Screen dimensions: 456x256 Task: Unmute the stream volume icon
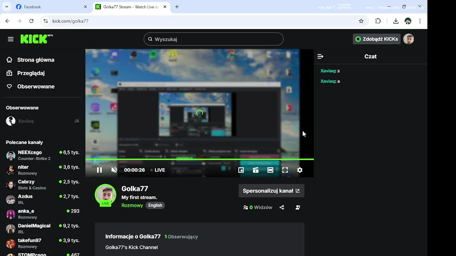click(x=114, y=170)
